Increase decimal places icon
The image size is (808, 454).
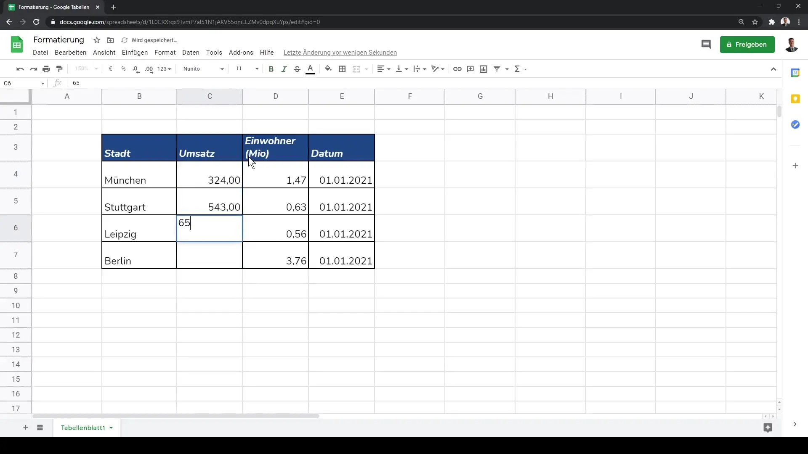[x=149, y=69]
